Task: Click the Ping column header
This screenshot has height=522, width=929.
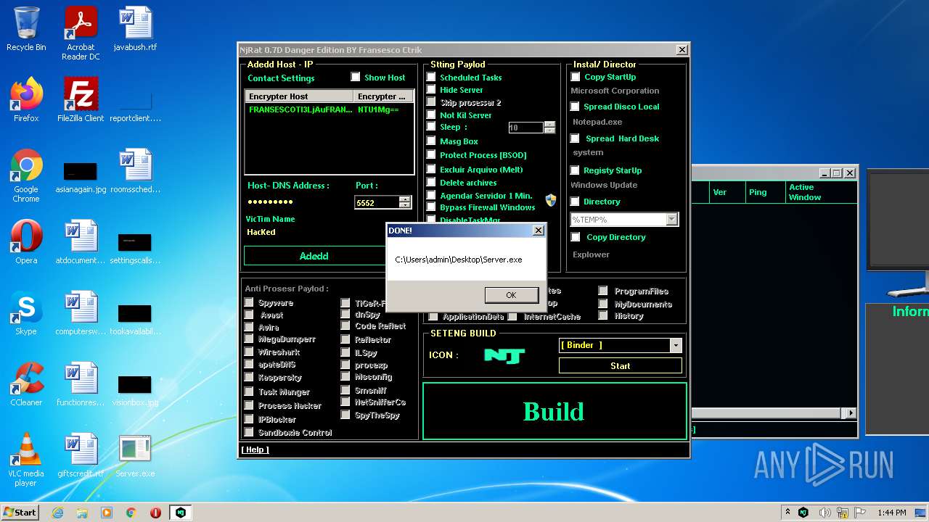Action: coord(765,192)
